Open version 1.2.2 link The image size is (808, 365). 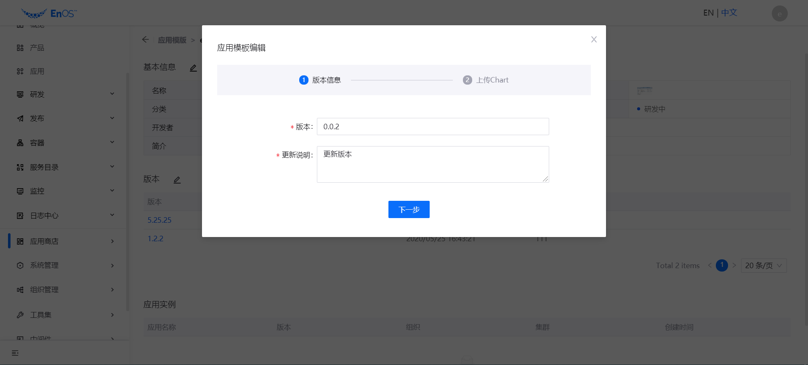[155, 239]
